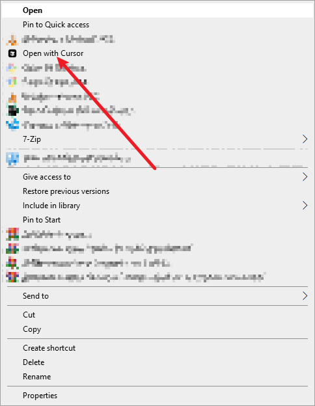The image size is (315, 406).
Task: Select Create shortcut
Action: pyautogui.click(x=157, y=348)
